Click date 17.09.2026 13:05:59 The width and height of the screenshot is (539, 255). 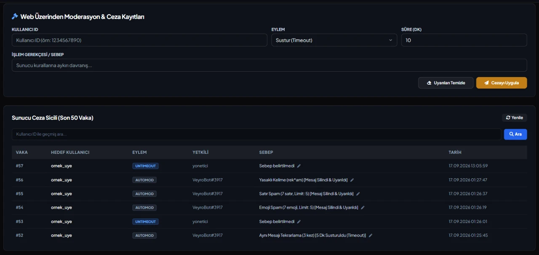(x=468, y=166)
